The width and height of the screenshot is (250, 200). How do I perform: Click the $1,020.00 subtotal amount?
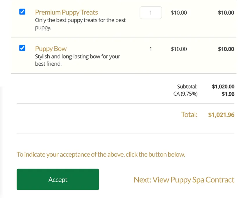pos(223,87)
